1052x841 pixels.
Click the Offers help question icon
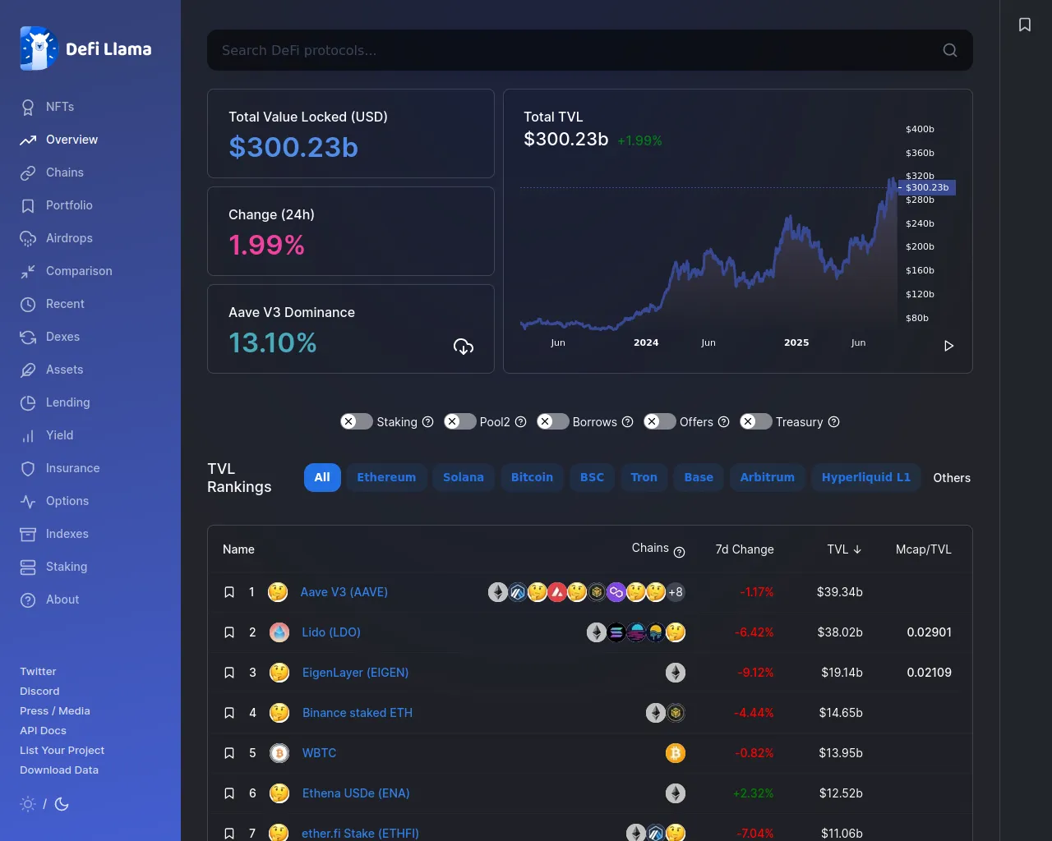tap(723, 422)
